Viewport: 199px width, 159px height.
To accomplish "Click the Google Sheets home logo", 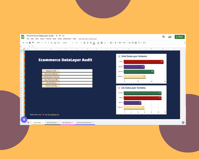I will click(23, 37).
